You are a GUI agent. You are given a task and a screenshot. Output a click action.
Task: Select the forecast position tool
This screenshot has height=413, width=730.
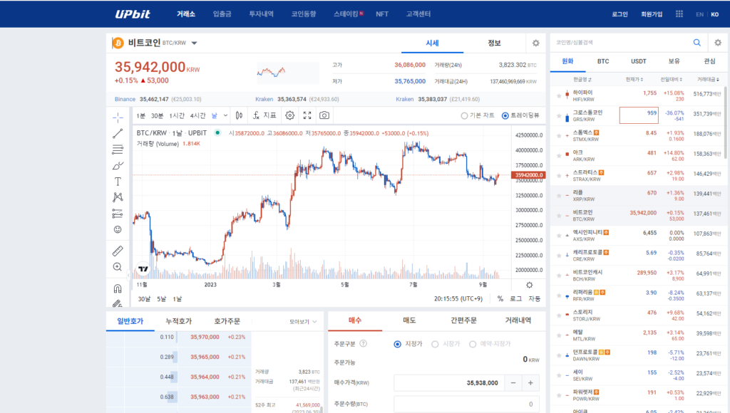118,214
